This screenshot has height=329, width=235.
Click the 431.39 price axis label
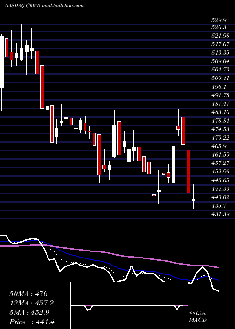click(220, 214)
